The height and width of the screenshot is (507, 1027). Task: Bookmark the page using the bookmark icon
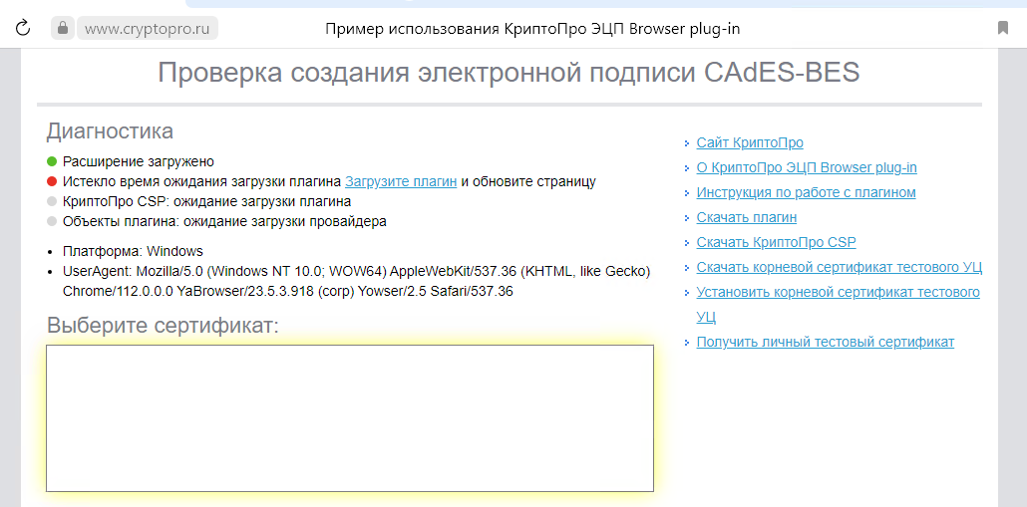1003,28
